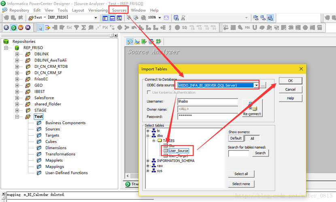
Task: Select the User_Source table
Action: (x=179, y=151)
